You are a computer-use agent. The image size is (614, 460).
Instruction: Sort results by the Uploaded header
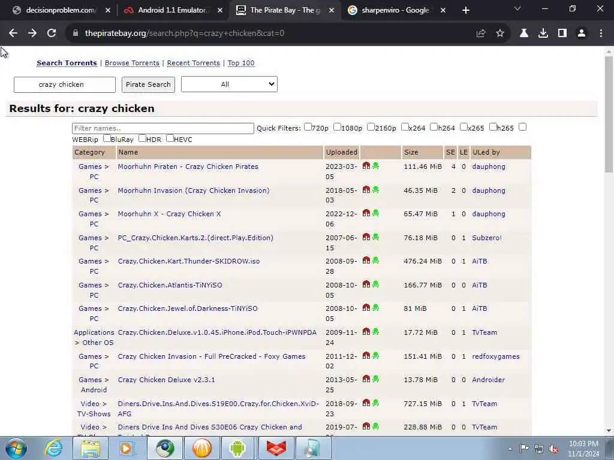(x=341, y=152)
